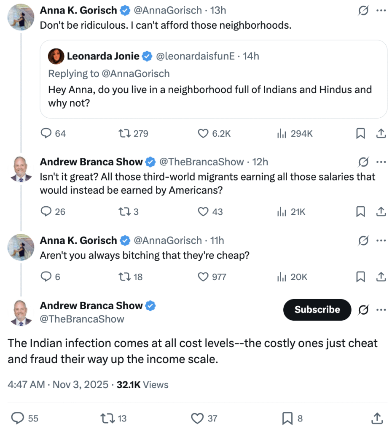392x432 pixels.
Task: Like the post with 6.2K likes
Action: tap(204, 133)
